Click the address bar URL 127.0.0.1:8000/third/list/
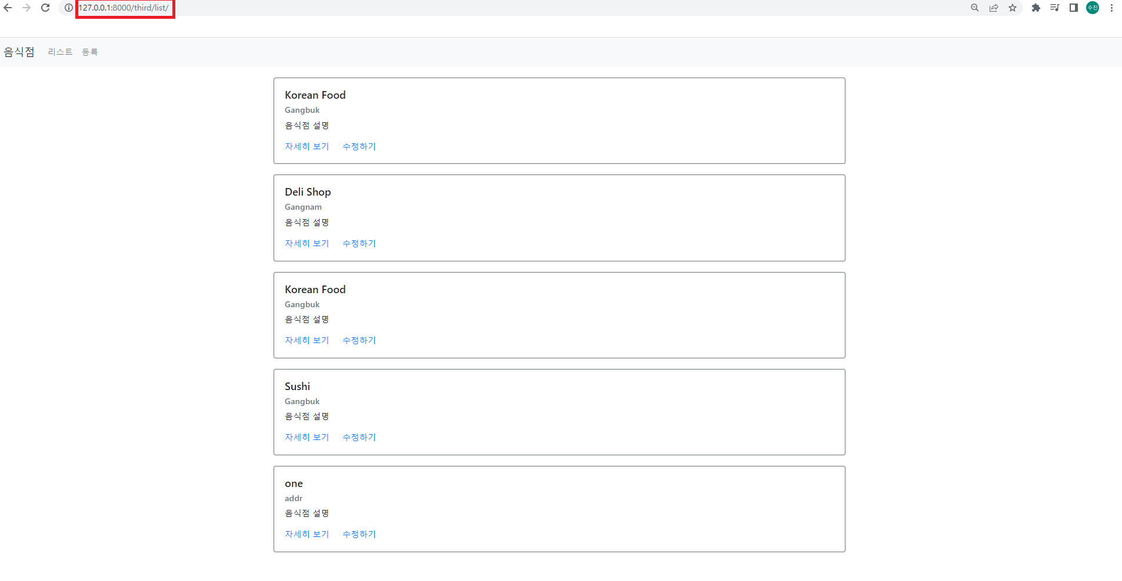This screenshot has width=1122, height=581. click(124, 8)
